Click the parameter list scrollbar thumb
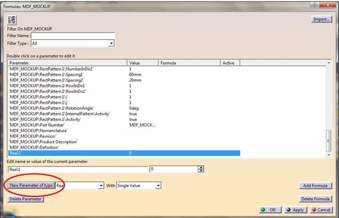339x218 pixels. [328, 141]
